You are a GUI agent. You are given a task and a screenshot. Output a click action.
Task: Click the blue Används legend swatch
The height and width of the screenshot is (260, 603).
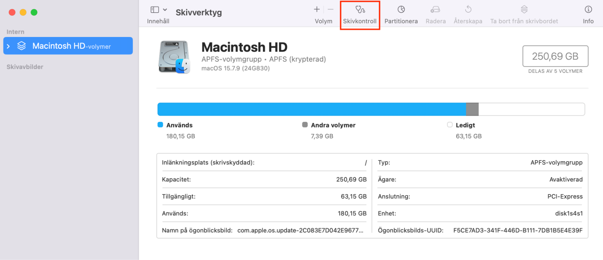coord(160,125)
